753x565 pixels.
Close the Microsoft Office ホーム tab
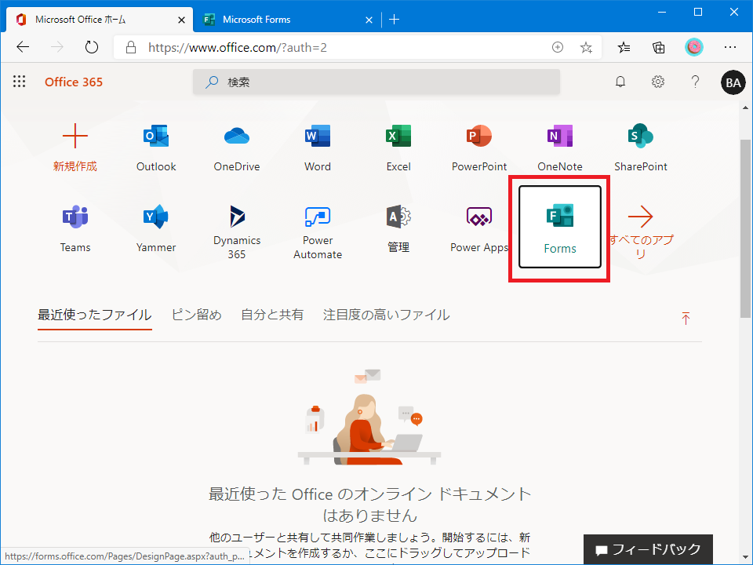point(181,20)
